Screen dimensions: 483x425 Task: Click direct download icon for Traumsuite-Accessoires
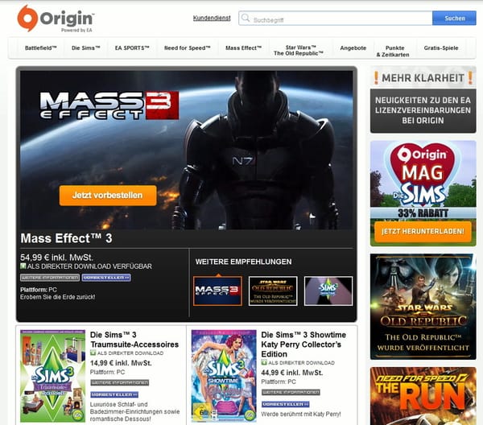click(x=93, y=353)
